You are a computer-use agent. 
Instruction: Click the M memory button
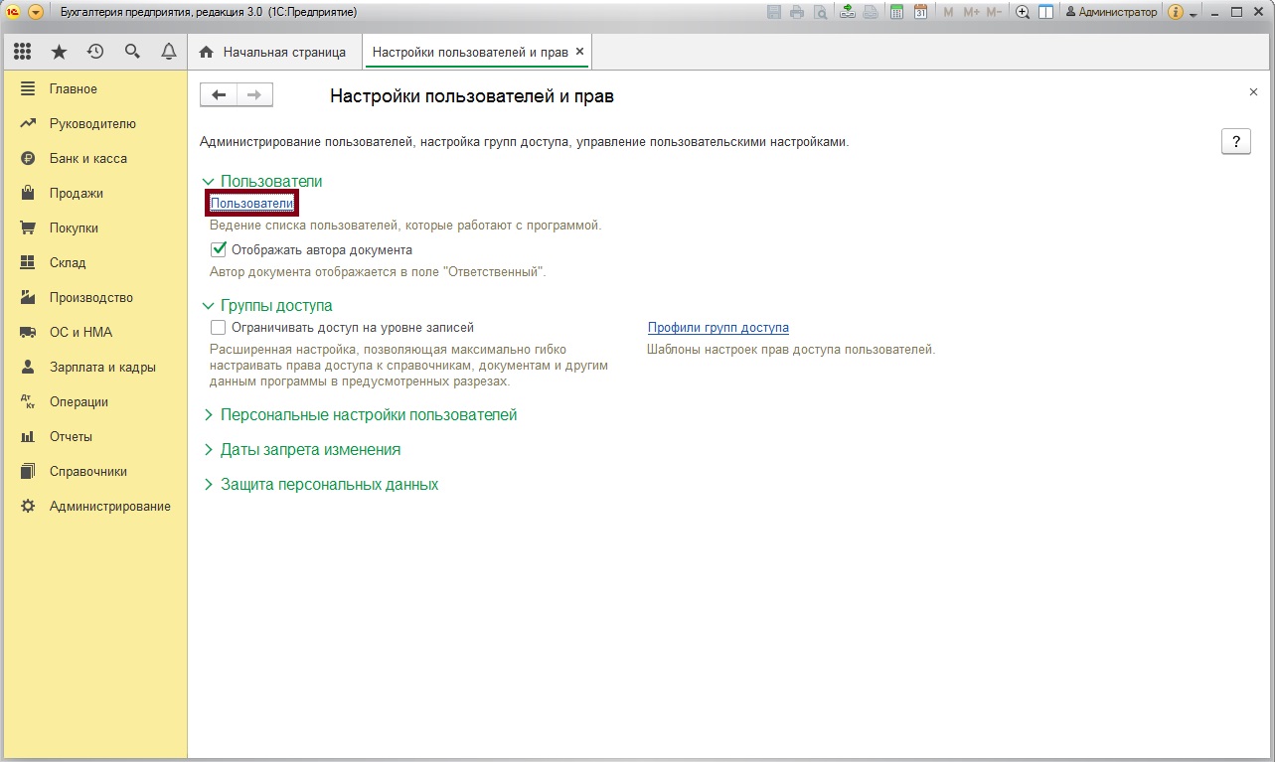coord(948,12)
